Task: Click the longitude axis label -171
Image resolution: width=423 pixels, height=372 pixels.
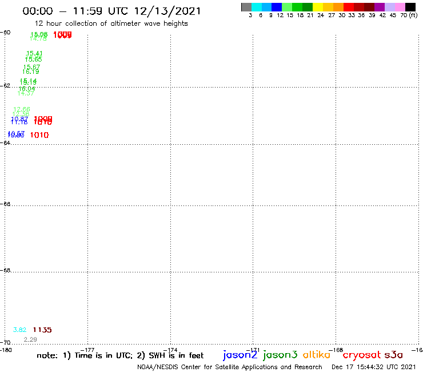Action: [x=253, y=350]
